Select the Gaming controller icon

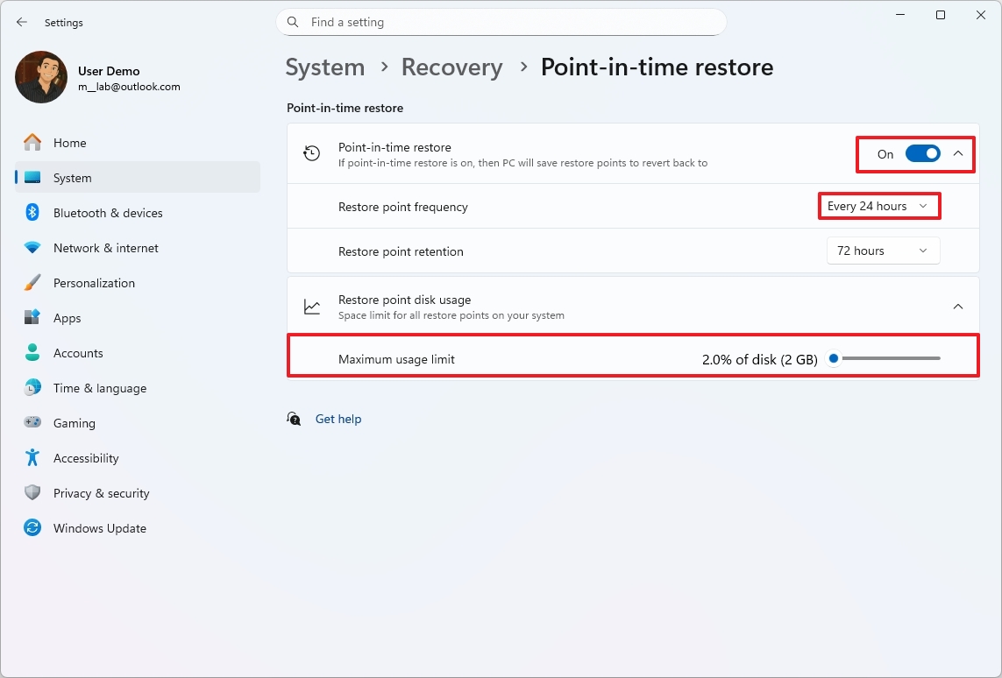click(32, 423)
